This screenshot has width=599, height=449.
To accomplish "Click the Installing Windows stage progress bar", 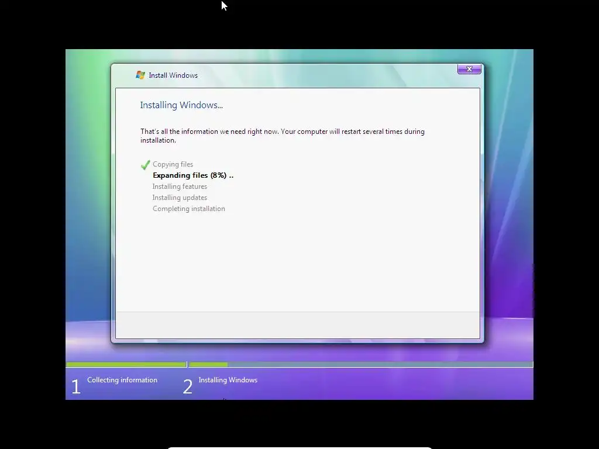I will coord(361,365).
